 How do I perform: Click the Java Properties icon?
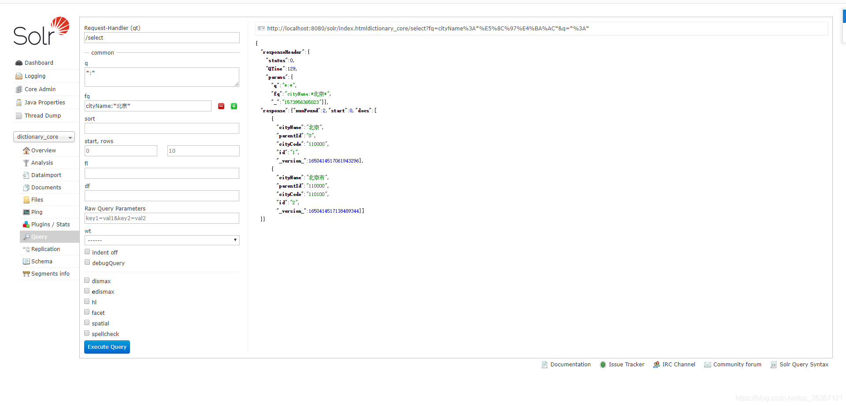19,103
